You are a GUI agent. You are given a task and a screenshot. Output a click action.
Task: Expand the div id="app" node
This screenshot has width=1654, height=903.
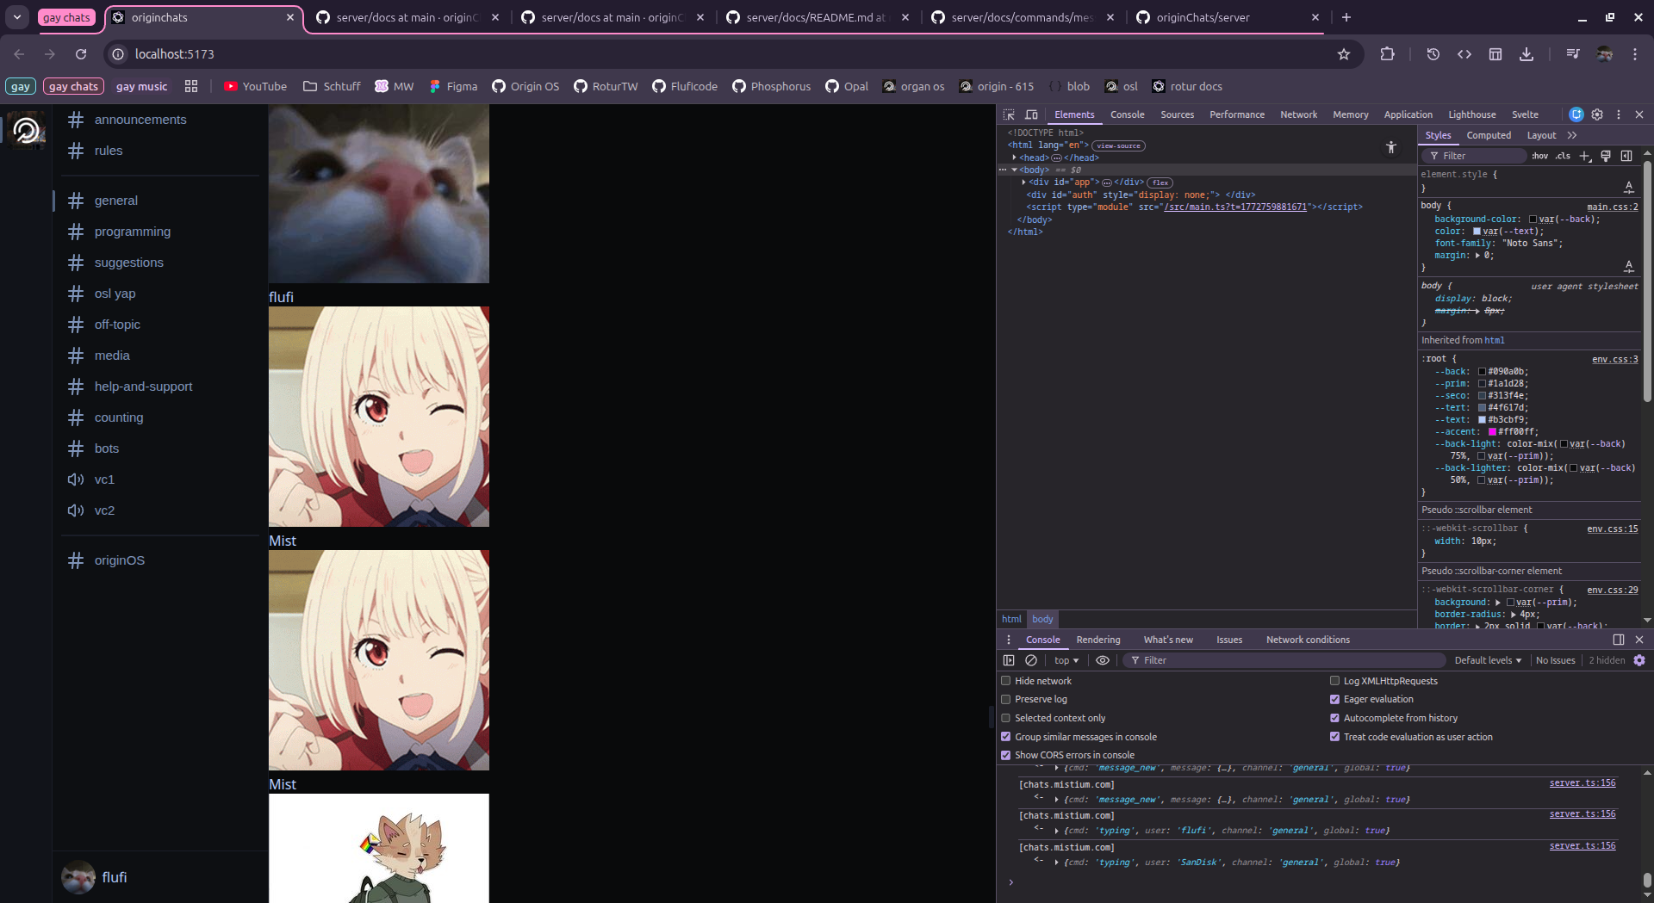(1023, 182)
